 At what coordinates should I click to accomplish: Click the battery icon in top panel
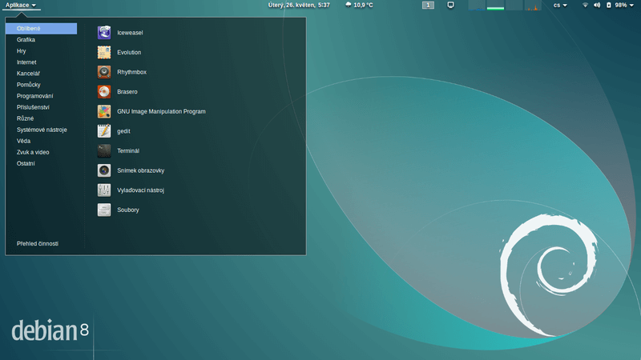pyautogui.click(x=608, y=5)
